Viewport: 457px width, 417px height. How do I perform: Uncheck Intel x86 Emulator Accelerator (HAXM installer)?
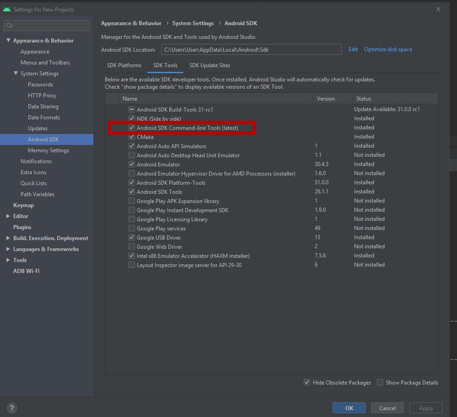point(132,256)
